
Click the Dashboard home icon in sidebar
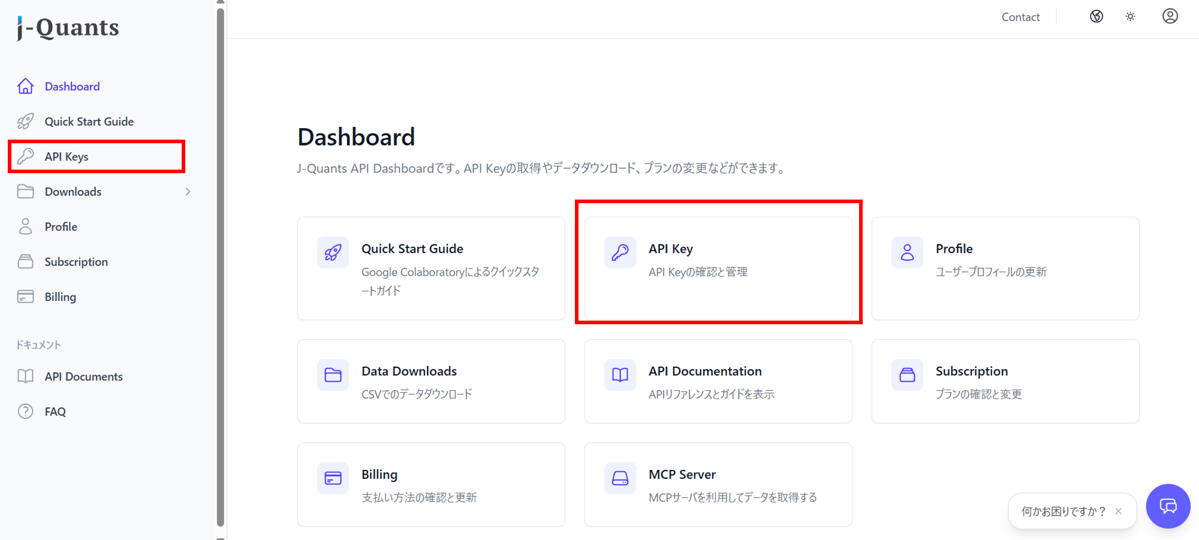click(x=25, y=86)
